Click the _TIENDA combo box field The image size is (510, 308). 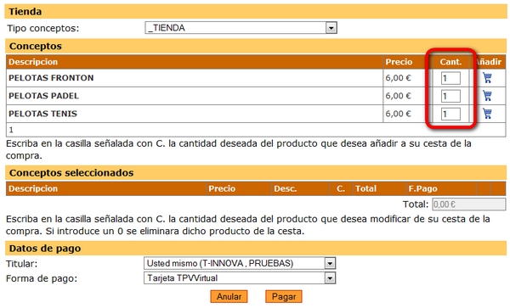click(241, 28)
